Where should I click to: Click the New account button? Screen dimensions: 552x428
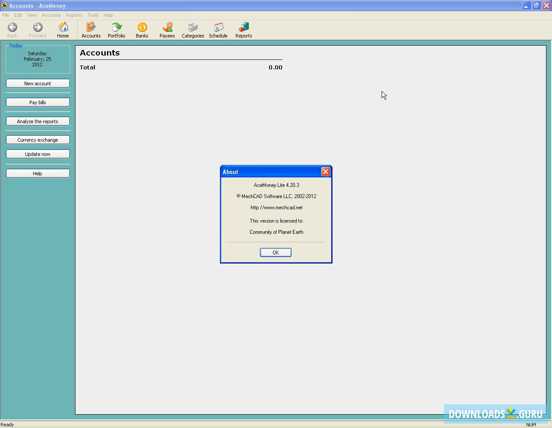click(38, 84)
